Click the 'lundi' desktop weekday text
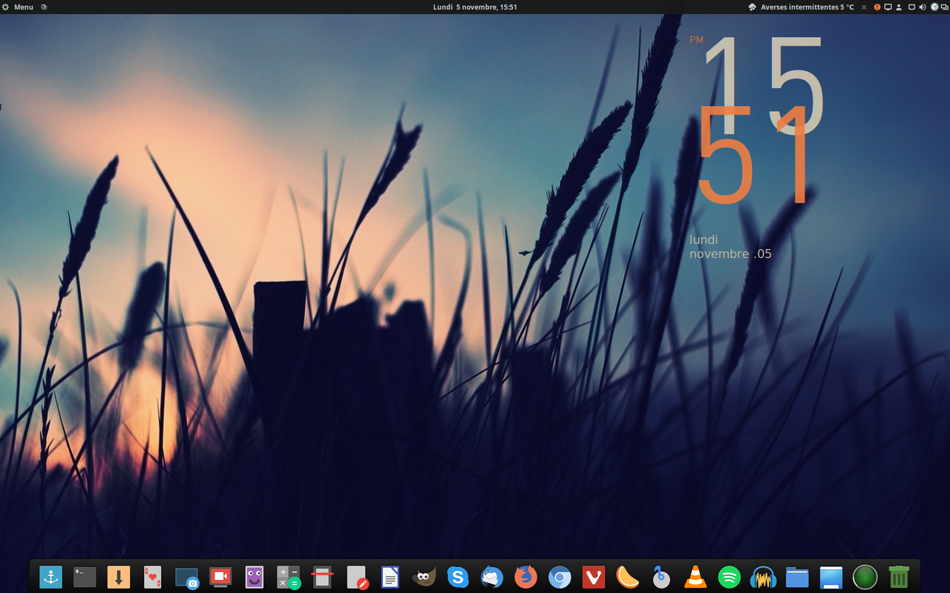The width and height of the screenshot is (950, 593). click(x=704, y=239)
